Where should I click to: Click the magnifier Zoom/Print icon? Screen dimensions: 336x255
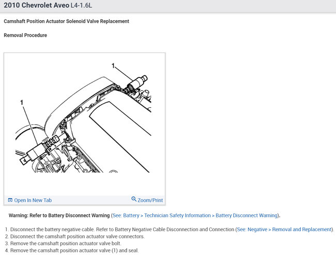(x=134, y=199)
